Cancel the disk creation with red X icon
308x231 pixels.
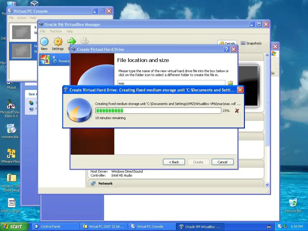coord(237,111)
